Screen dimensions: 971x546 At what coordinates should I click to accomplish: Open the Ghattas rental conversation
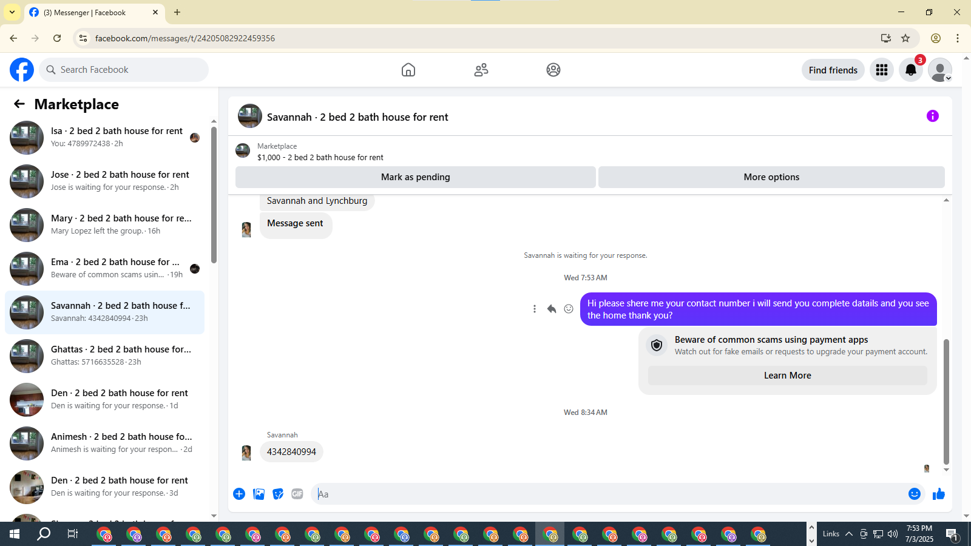coord(105,356)
